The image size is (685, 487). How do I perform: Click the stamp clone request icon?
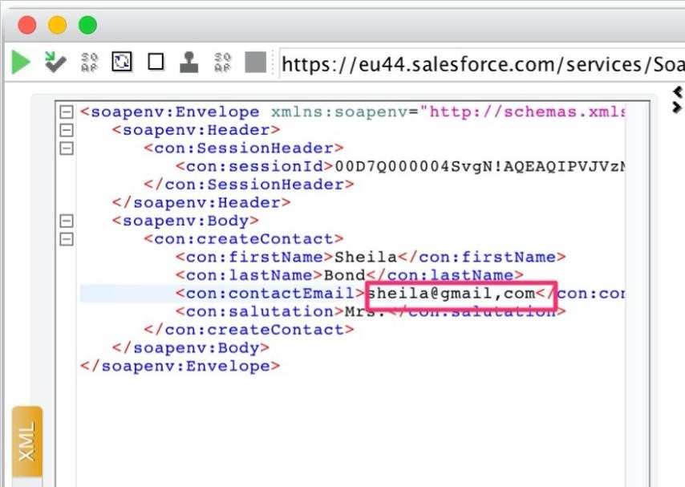[189, 63]
